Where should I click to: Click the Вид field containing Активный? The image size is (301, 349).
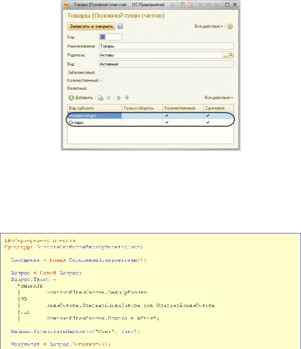[166, 64]
